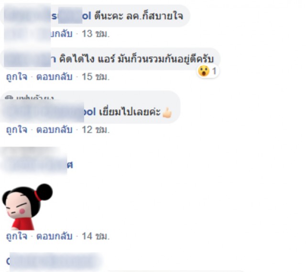
Task: Like the comment posted 15 ชม. ago
Action: point(17,77)
